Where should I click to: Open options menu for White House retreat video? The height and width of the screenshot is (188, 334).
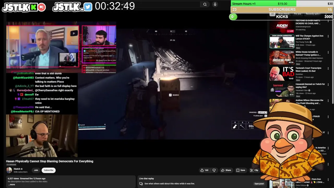[x=328, y=52]
